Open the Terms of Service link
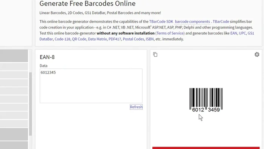 coord(170,33)
